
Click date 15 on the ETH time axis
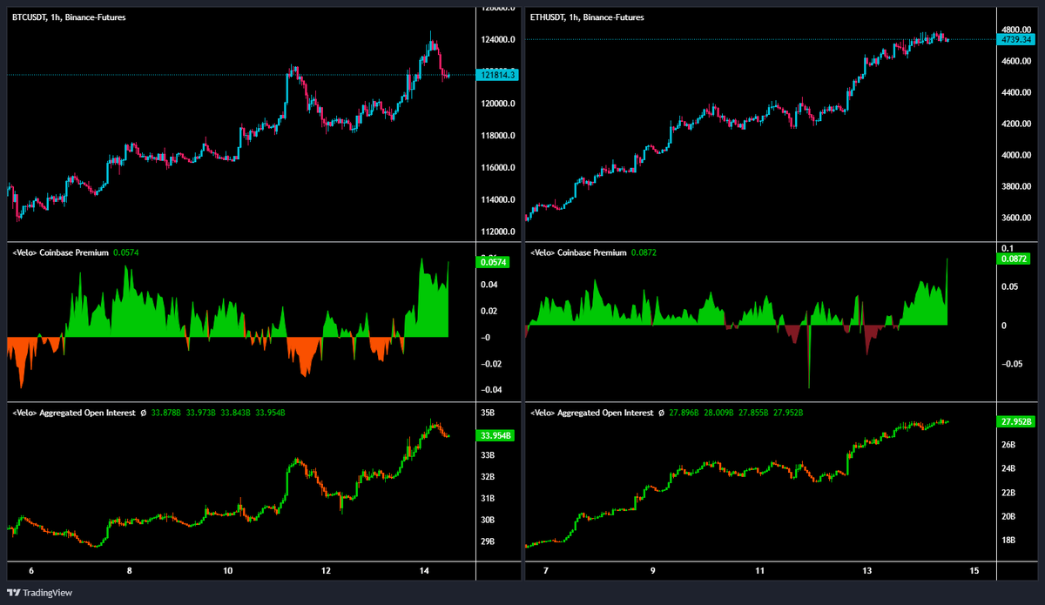pos(974,571)
